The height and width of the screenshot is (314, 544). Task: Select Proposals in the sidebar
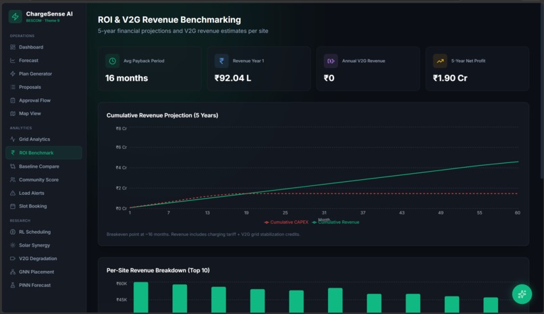click(44, 87)
